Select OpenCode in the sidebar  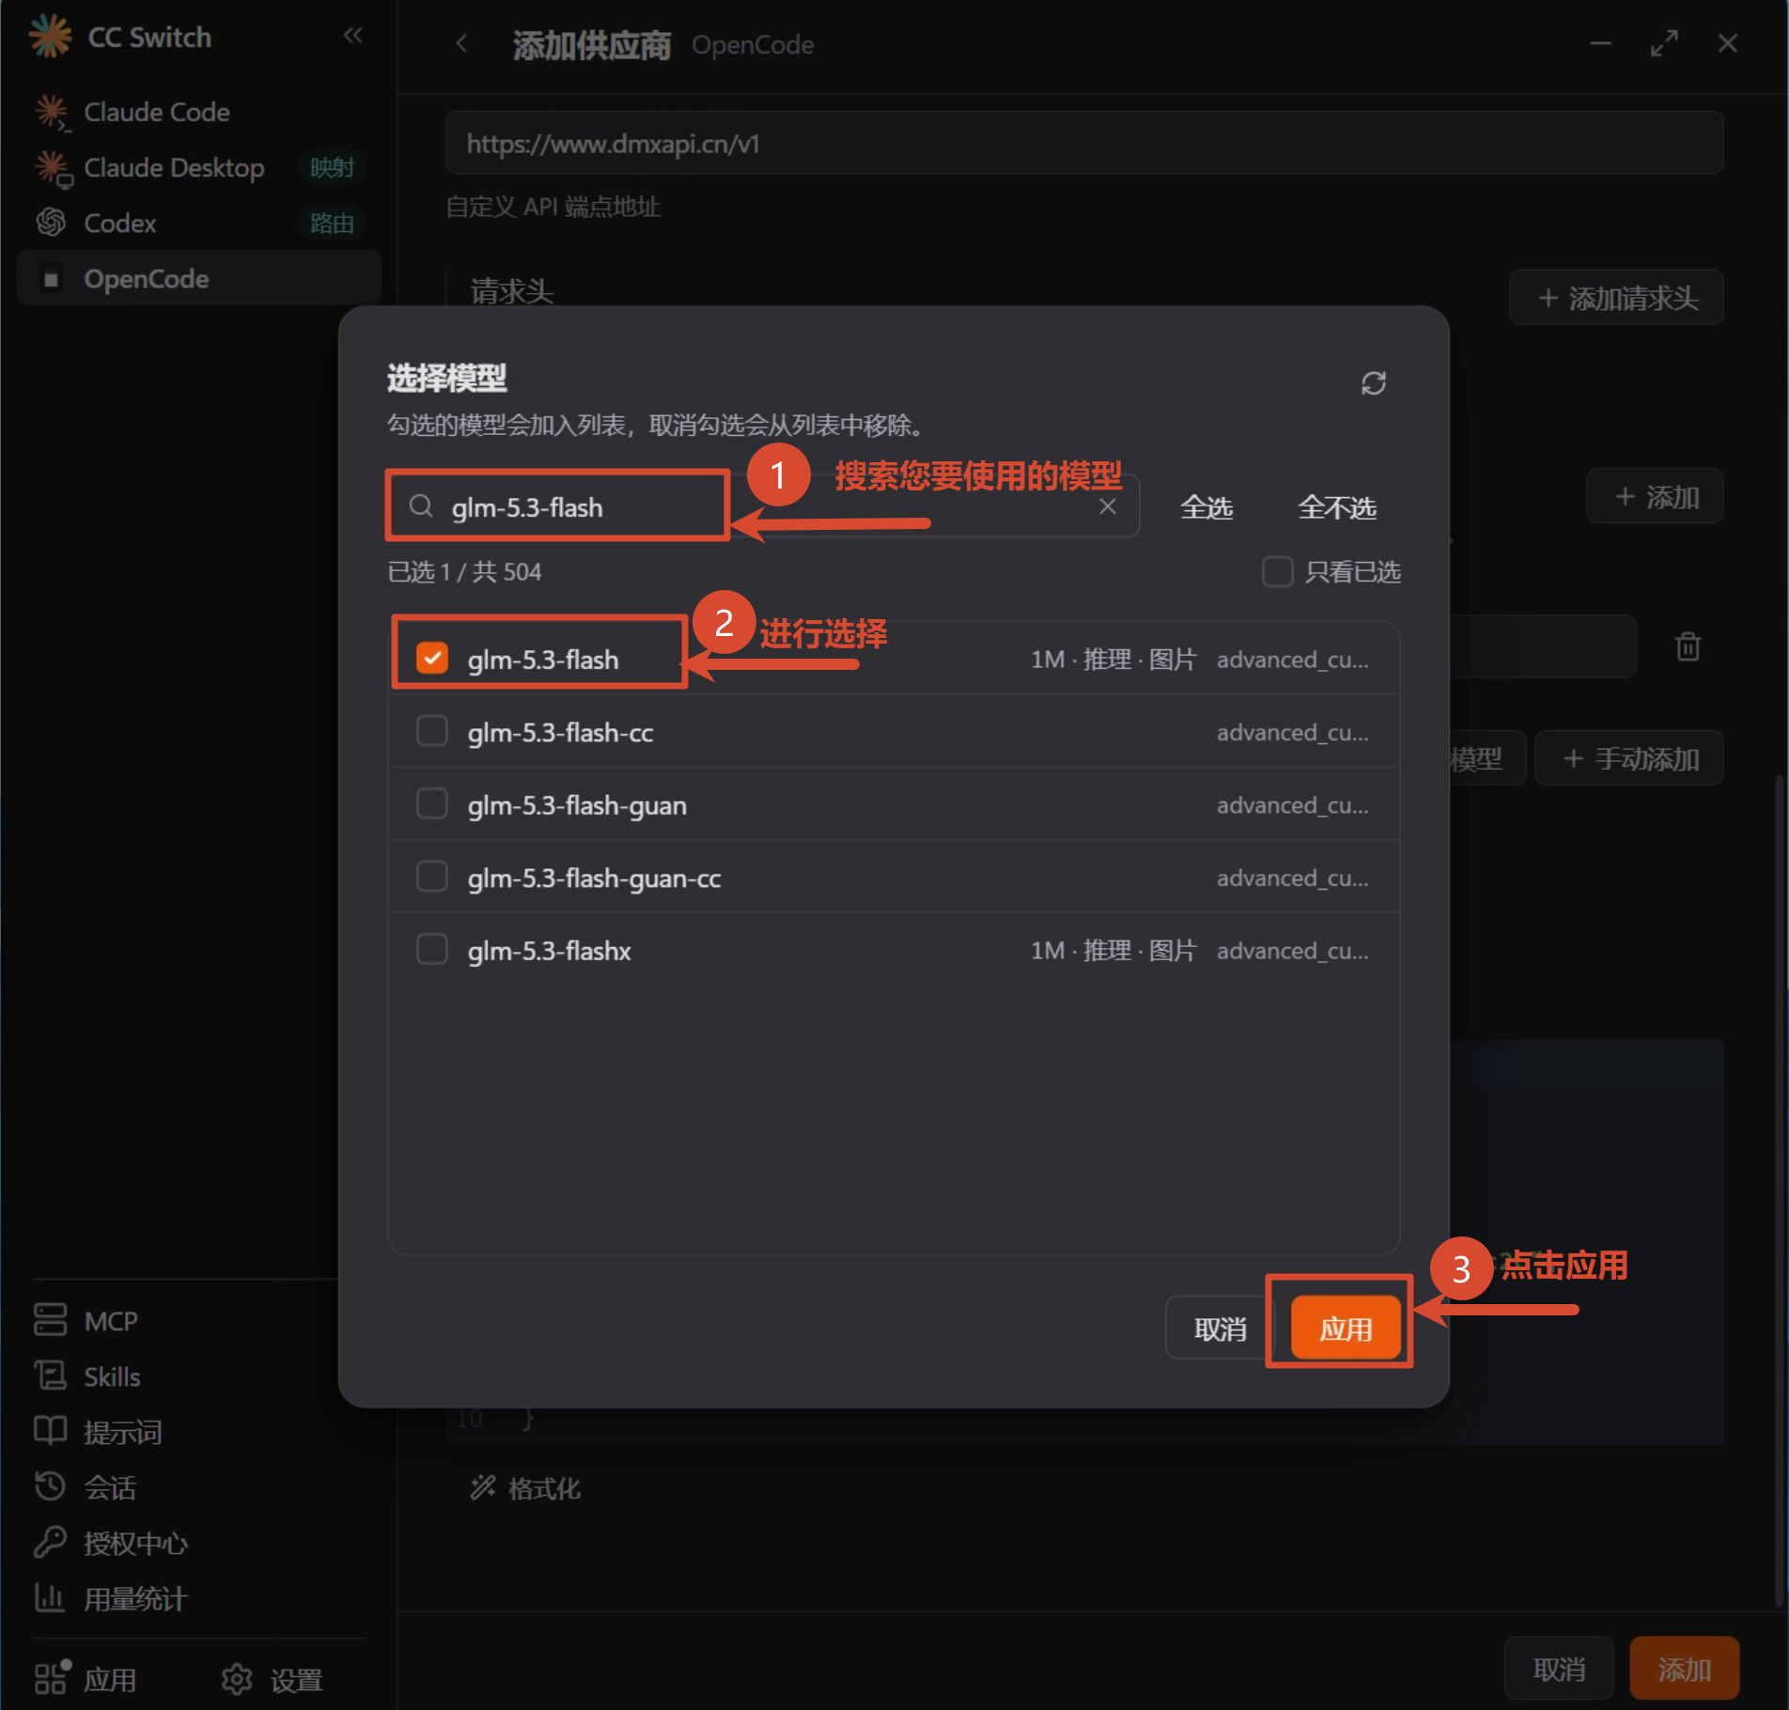[199, 278]
